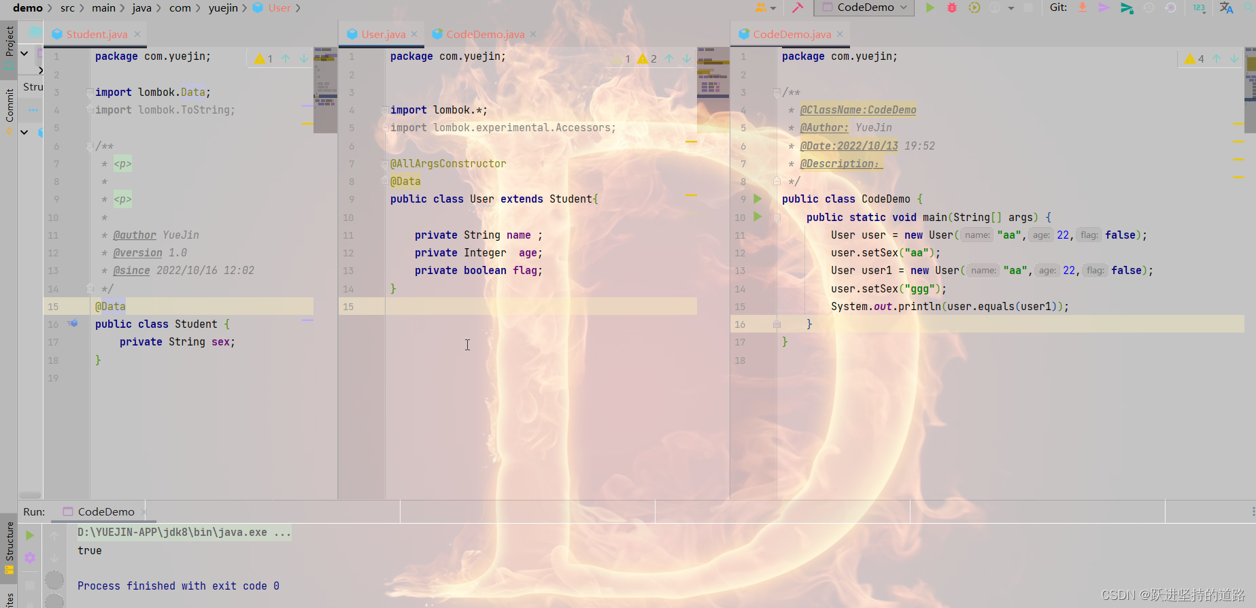1256x608 pixels.
Task: Go to next highlighted error in Student.java
Action: pos(303,58)
